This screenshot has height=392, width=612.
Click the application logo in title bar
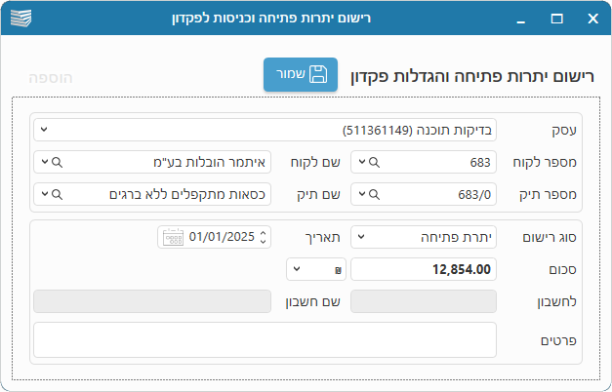(20, 19)
